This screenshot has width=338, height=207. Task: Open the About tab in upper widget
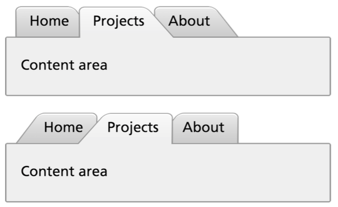coord(189,22)
